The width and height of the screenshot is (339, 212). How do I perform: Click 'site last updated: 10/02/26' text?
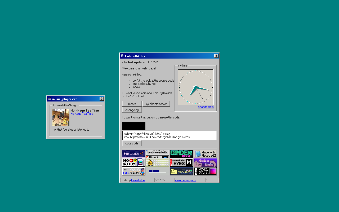click(141, 63)
